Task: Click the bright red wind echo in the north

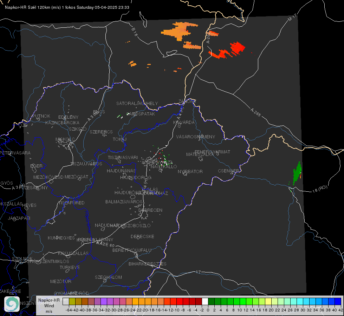Action: coord(237,47)
